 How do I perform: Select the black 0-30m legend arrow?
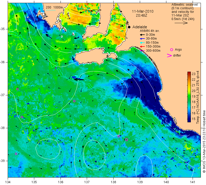[142, 35]
